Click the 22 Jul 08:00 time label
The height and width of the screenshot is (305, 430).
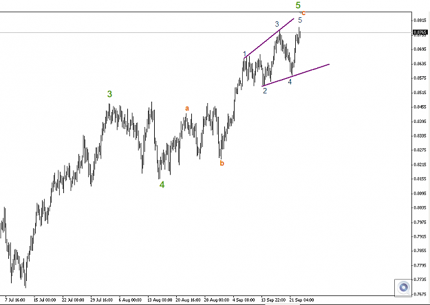[73, 300]
